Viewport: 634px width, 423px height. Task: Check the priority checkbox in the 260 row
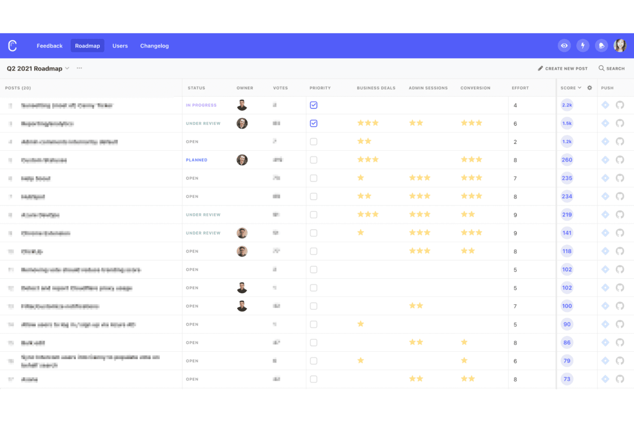[x=314, y=160]
